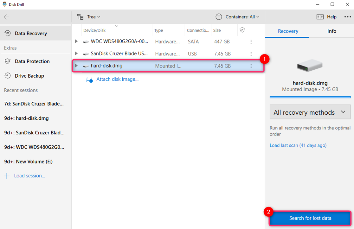Open Help via the help icon

tap(320, 17)
